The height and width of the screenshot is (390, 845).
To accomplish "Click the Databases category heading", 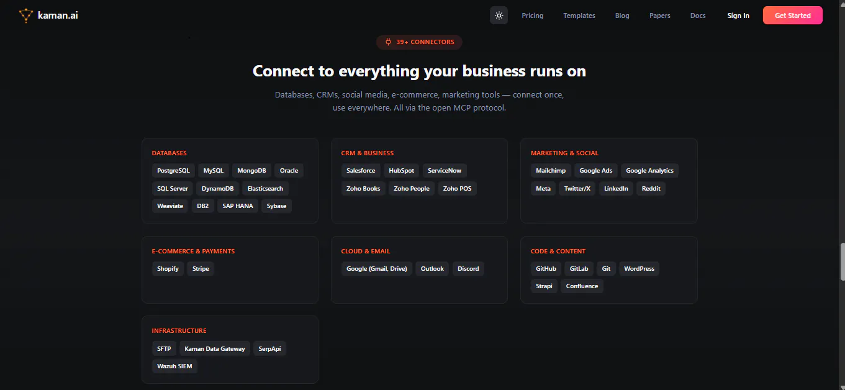I will click(169, 153).
